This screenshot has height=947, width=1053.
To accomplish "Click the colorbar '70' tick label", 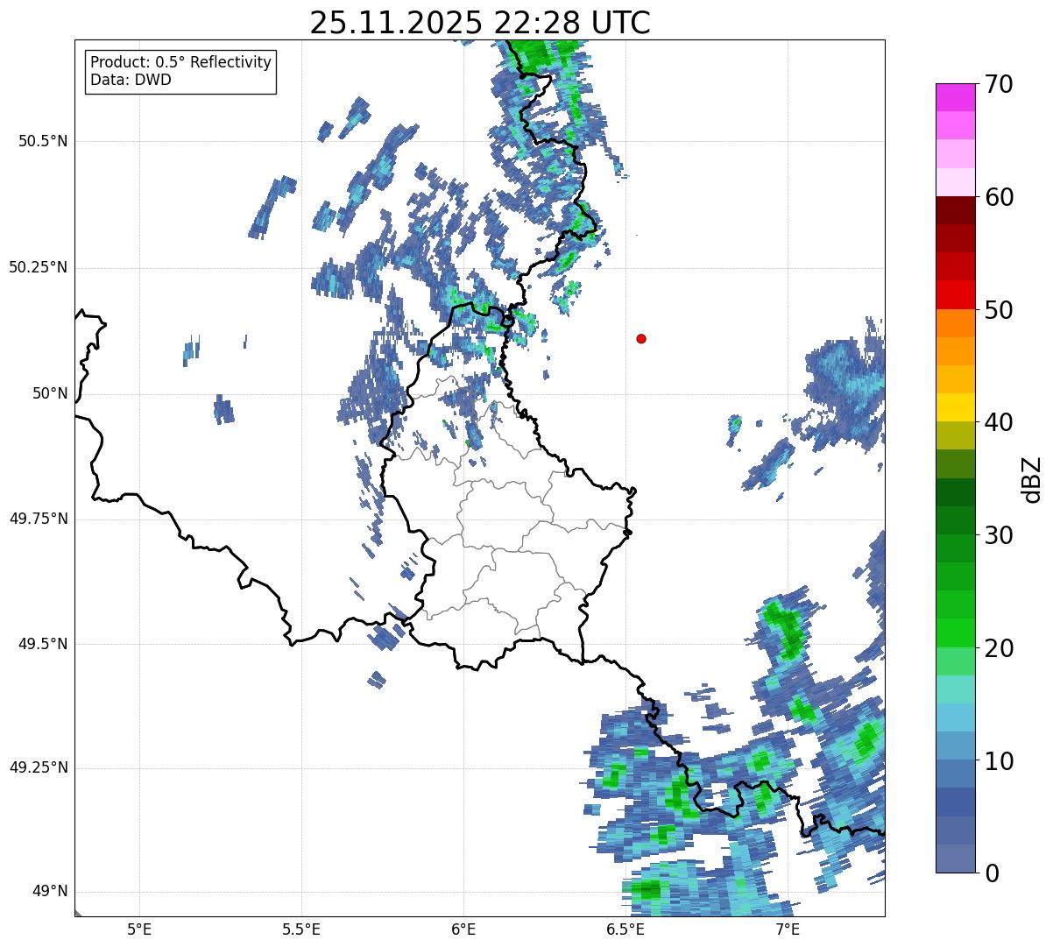I will point(999,84).
